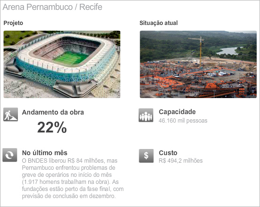The width and height of the screenshot is (260, 207).
Task: Click the yellow crane in the site photo
Action: click(x=200, y=51)
